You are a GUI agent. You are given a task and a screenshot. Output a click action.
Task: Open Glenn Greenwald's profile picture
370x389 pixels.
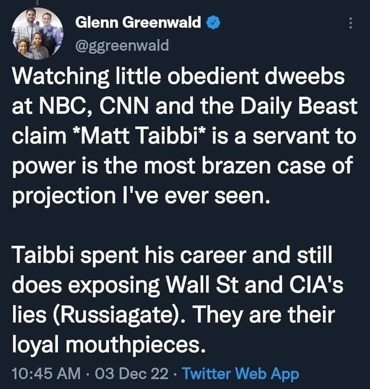click(36, 35)
